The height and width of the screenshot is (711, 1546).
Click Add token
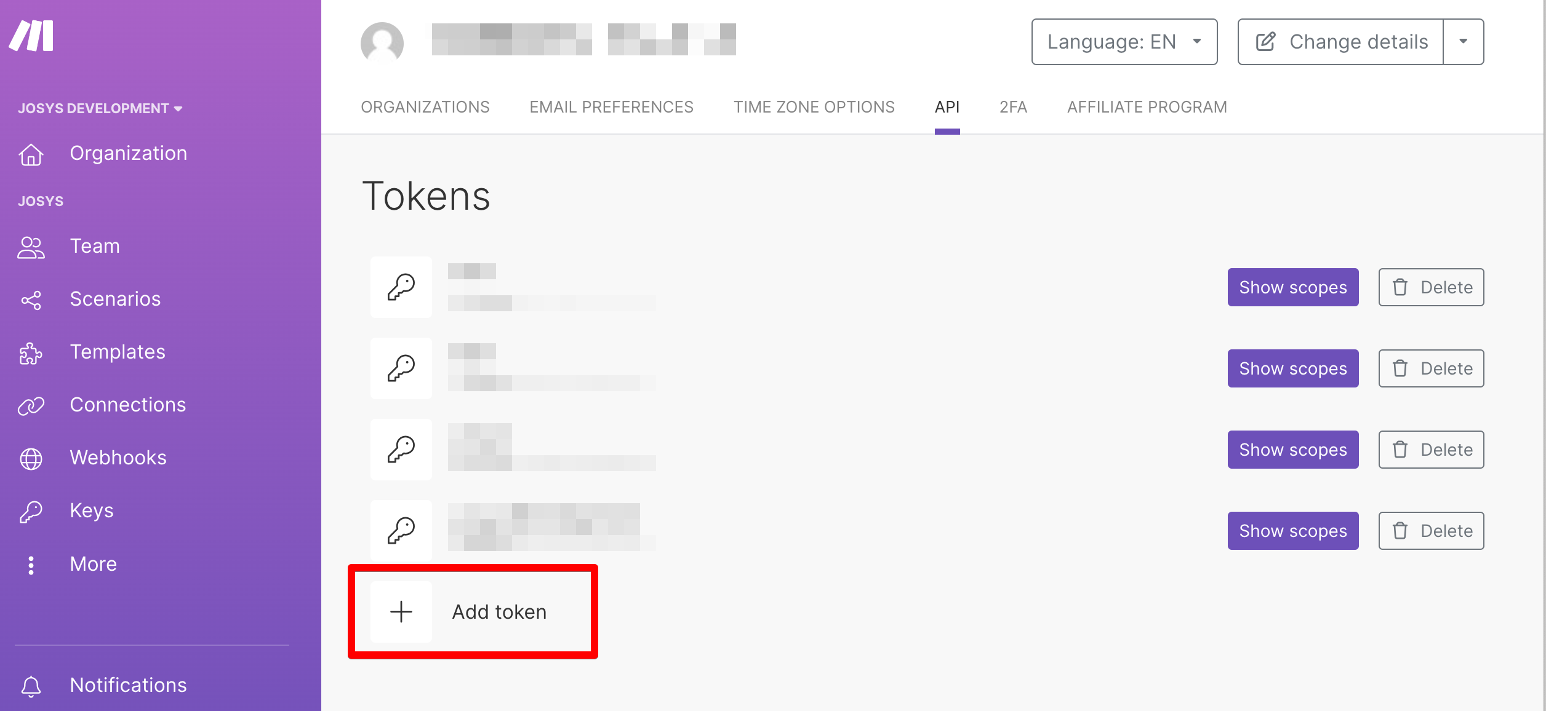click(x=473, y=612)
